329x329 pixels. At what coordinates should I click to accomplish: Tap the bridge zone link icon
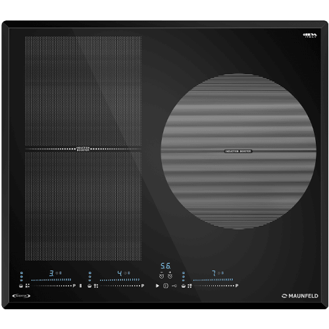click(x=80, y=286)
